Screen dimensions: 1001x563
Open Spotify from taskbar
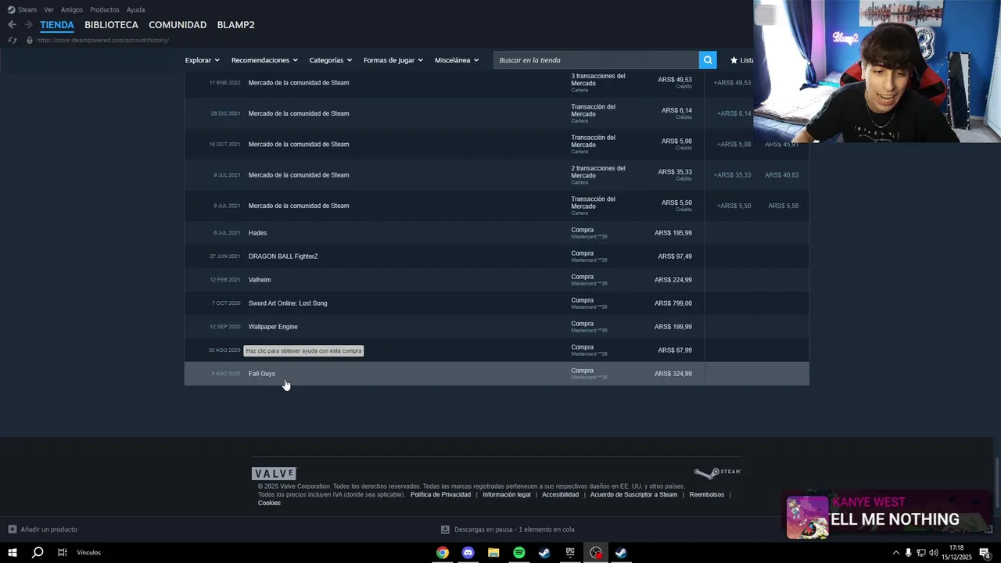pyautogui.click(x=519, y=553)
